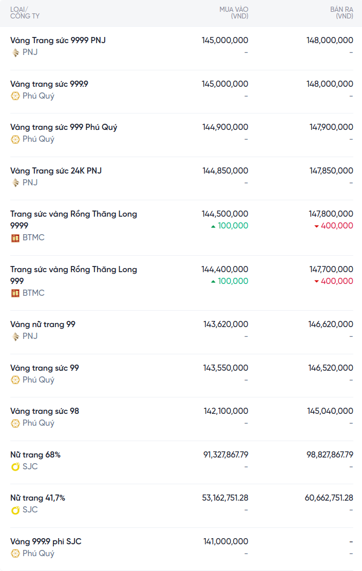Click the LOẠI/CÔNG TY column header
362x571 pixels.
pos(25,13)
